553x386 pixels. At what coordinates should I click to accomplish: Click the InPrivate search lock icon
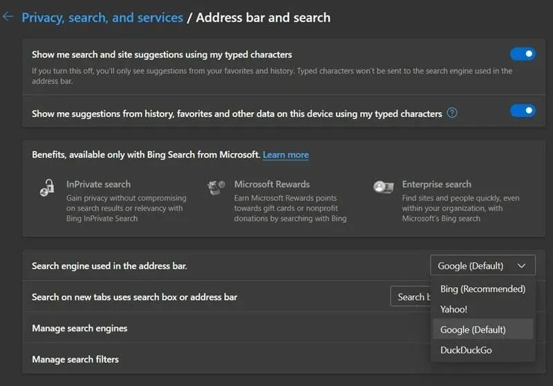(47, 187)
